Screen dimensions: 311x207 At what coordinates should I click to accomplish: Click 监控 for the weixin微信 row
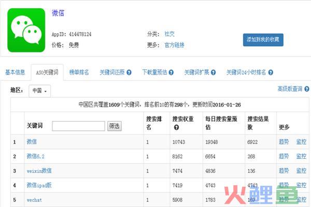[301, 171]
